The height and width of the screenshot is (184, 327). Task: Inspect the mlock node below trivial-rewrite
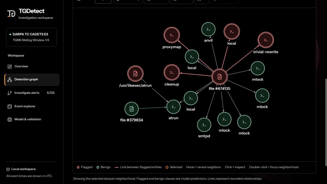258,68
